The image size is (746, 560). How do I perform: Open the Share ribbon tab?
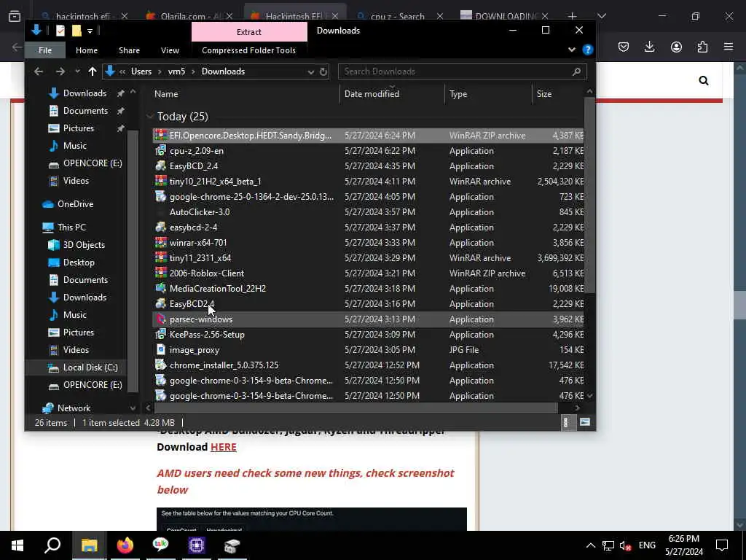129,50
